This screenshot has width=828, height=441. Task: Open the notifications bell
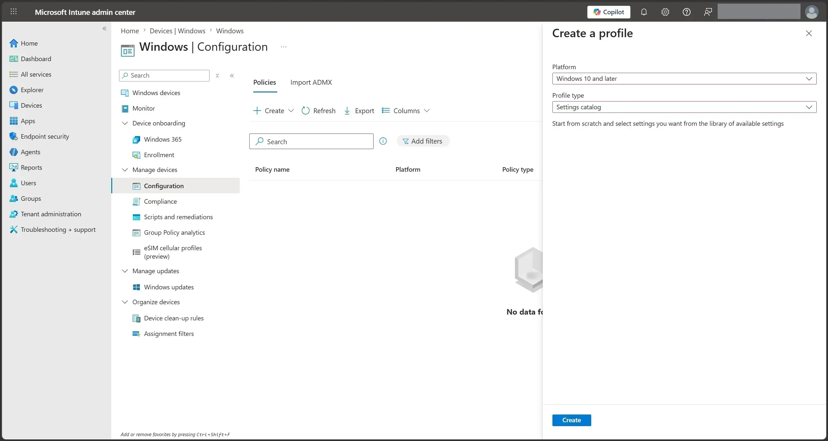coord(644,12)
